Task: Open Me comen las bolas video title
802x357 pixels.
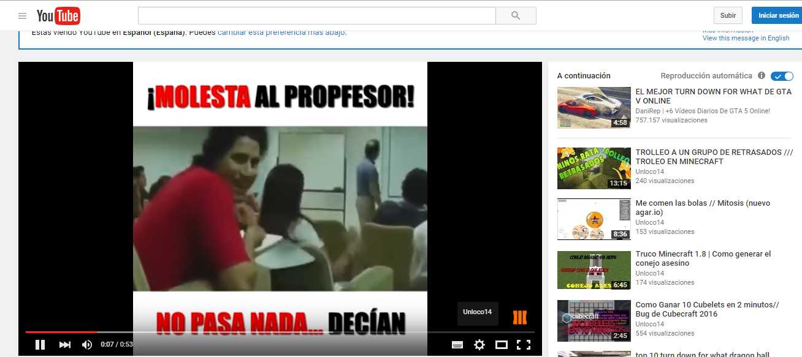Action: pyautogui.click(x=703, y=208)
